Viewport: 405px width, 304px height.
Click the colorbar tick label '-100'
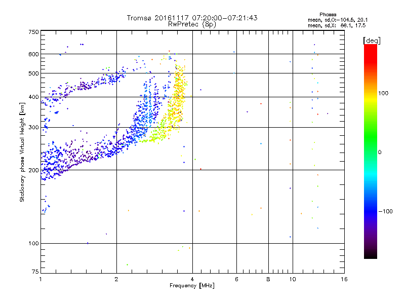[386, 211]
